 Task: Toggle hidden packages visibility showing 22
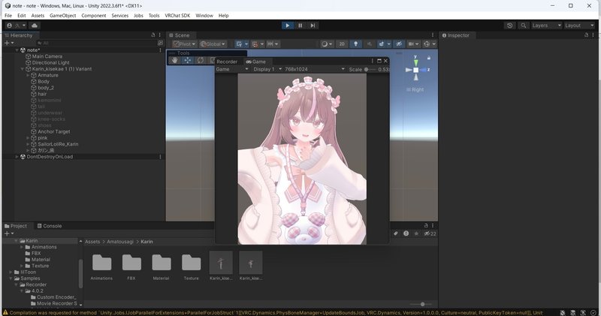tap(430, 233)
